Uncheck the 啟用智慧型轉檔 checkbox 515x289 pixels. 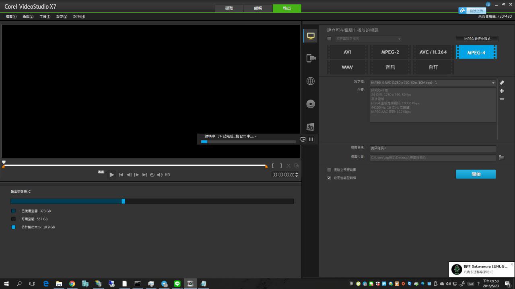(329, 178)
